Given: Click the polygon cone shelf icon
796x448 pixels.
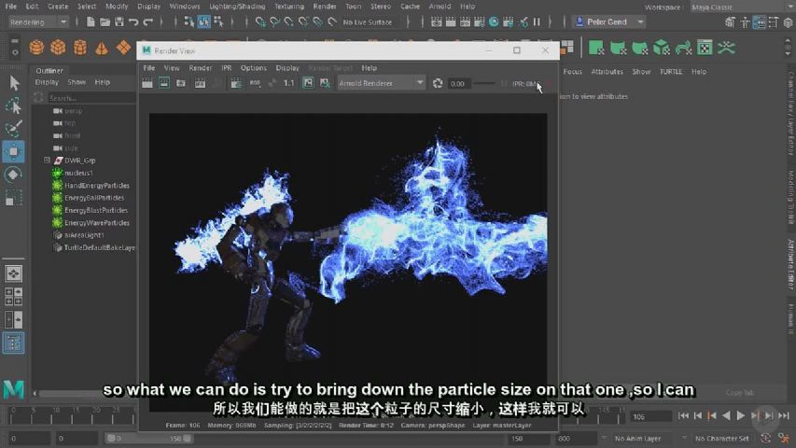Looking at the screenshot, I should 102,48.
